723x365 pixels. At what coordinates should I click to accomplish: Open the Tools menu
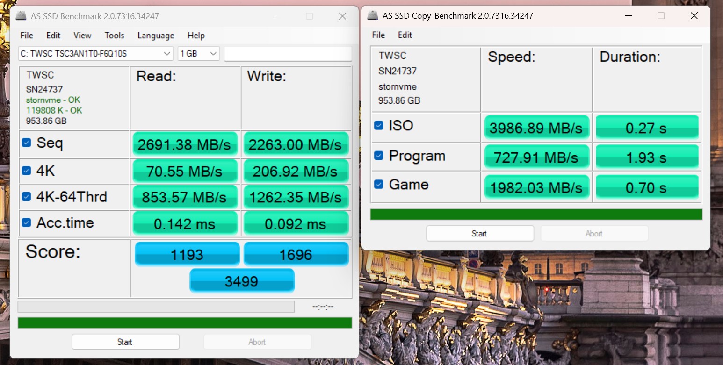114,36
